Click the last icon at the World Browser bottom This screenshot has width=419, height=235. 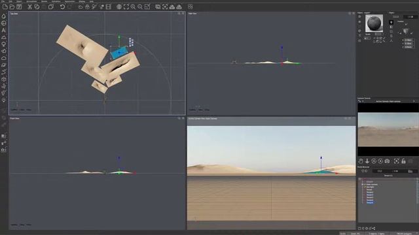(x=374, y=228)
